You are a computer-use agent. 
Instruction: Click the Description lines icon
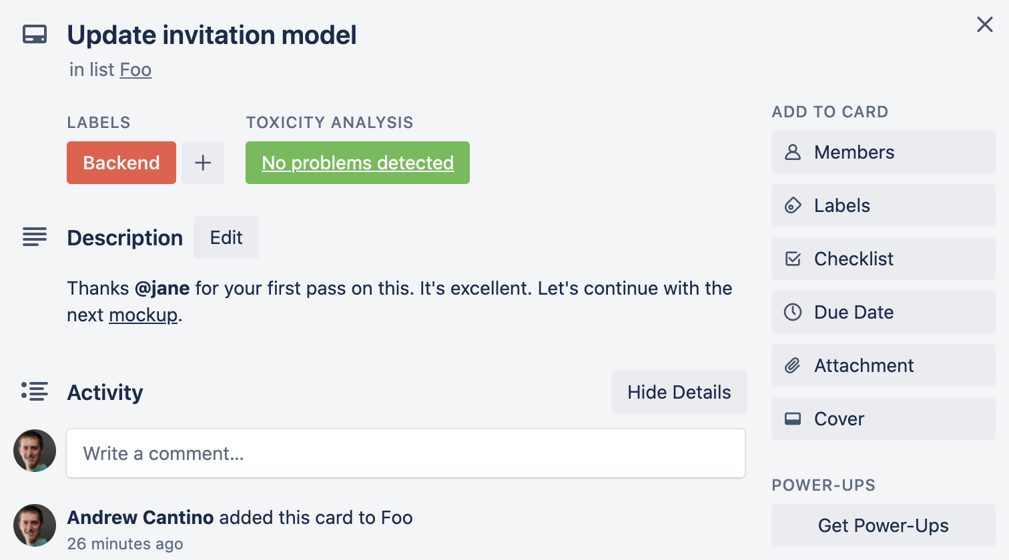(x=35, y=237)
